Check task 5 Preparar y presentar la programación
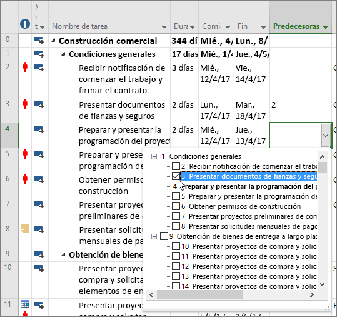Image resolution: width=337 pixels, height=317 pixels. point(176,196)
